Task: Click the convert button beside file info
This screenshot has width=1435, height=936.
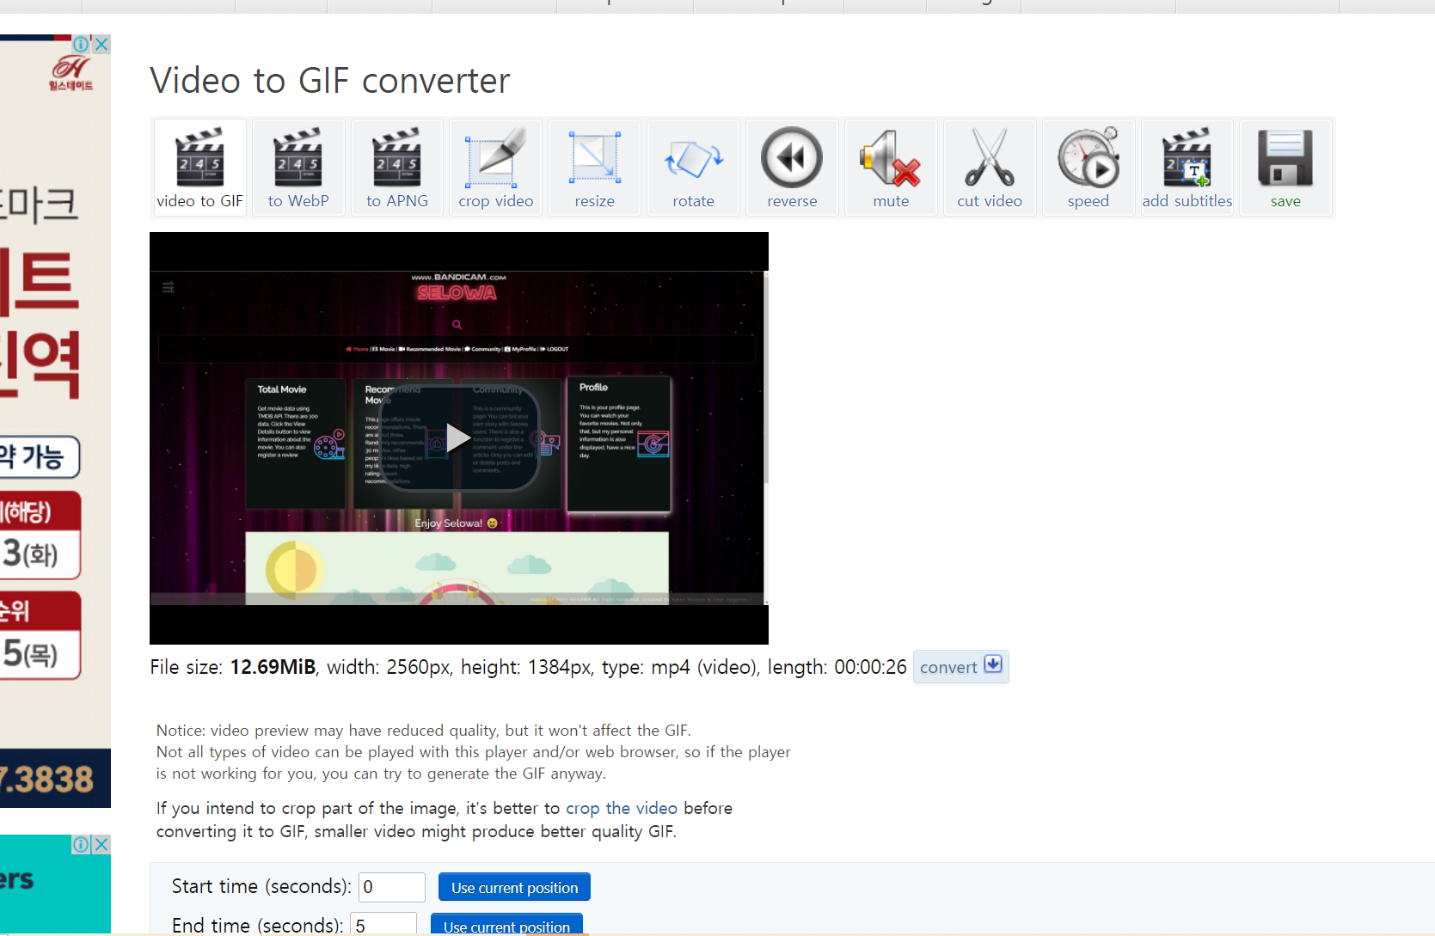Action: pos(960,667)
